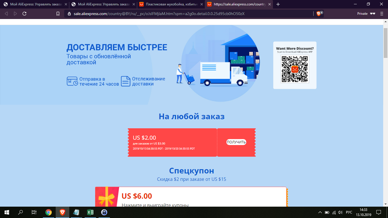Click the AliExpress app QR code
The height and width of the screenshot is (218, 388).
click(295, 69)
